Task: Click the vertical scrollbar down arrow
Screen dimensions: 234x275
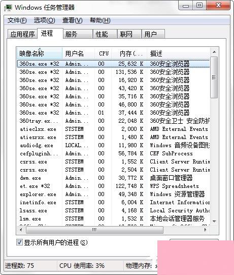Action: 214,222
